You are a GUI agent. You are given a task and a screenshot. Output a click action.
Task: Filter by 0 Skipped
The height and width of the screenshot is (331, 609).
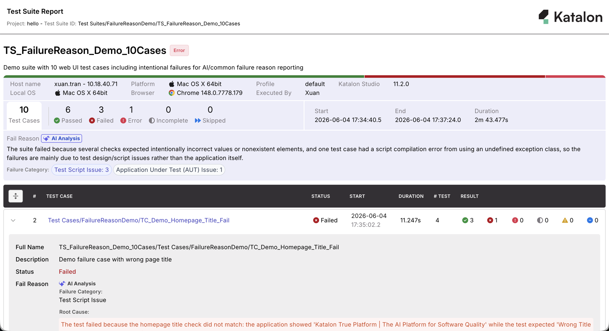pyautogui.click(x=210, y=115)
